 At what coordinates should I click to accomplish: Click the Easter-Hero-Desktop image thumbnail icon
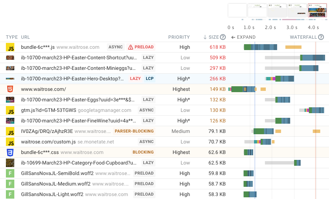point(10,79)
